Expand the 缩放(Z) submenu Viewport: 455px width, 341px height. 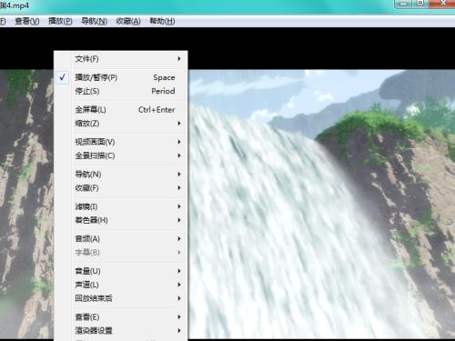point(121,124)
